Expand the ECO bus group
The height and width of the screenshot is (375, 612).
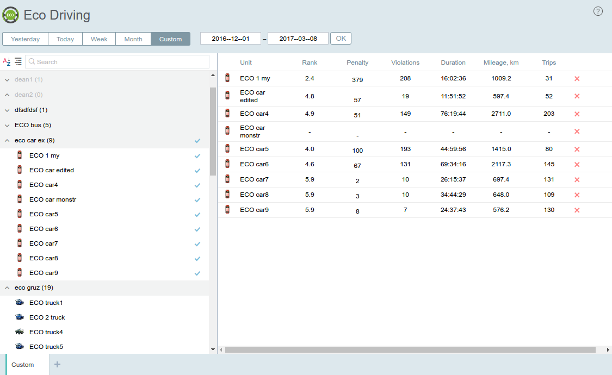point(7,126)
